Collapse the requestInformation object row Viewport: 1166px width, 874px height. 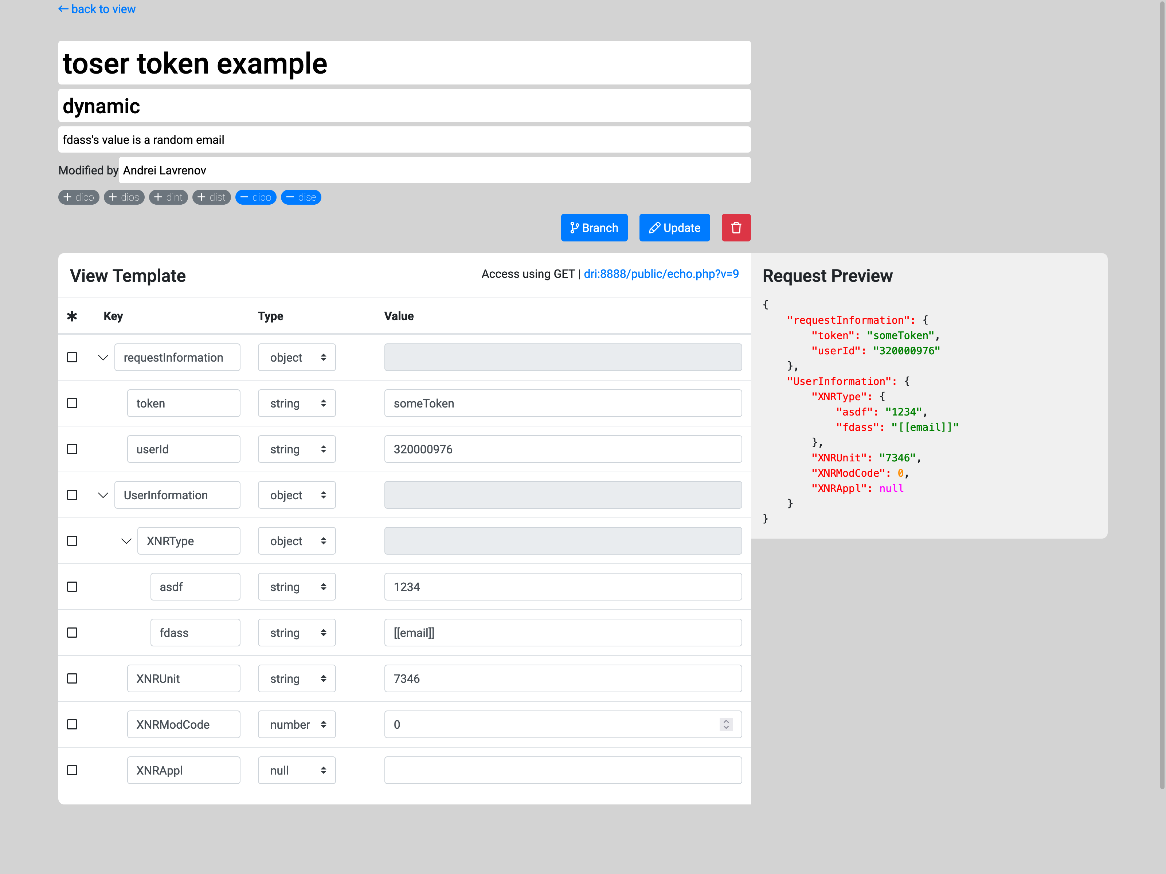pyautogui.click(x=103, y=358)
